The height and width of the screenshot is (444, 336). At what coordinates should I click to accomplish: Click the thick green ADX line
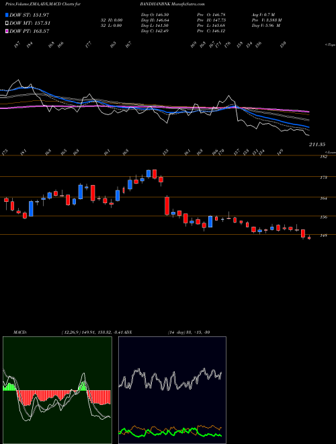pyautogui.click(x=170, y=433)
